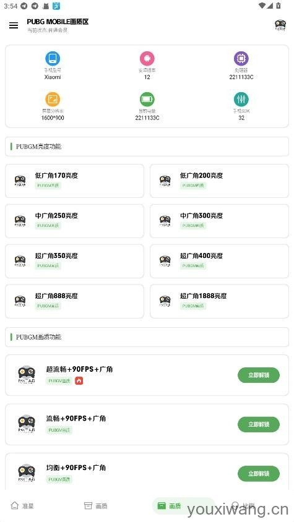Tap the gamepad avatar icon top right
The image size is (294, 522).
(x=280, y=25)
